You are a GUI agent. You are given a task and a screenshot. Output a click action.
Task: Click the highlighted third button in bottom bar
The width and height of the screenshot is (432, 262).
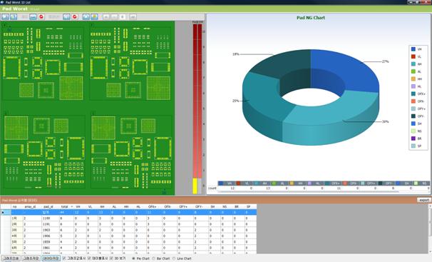[x=51, y=258]
